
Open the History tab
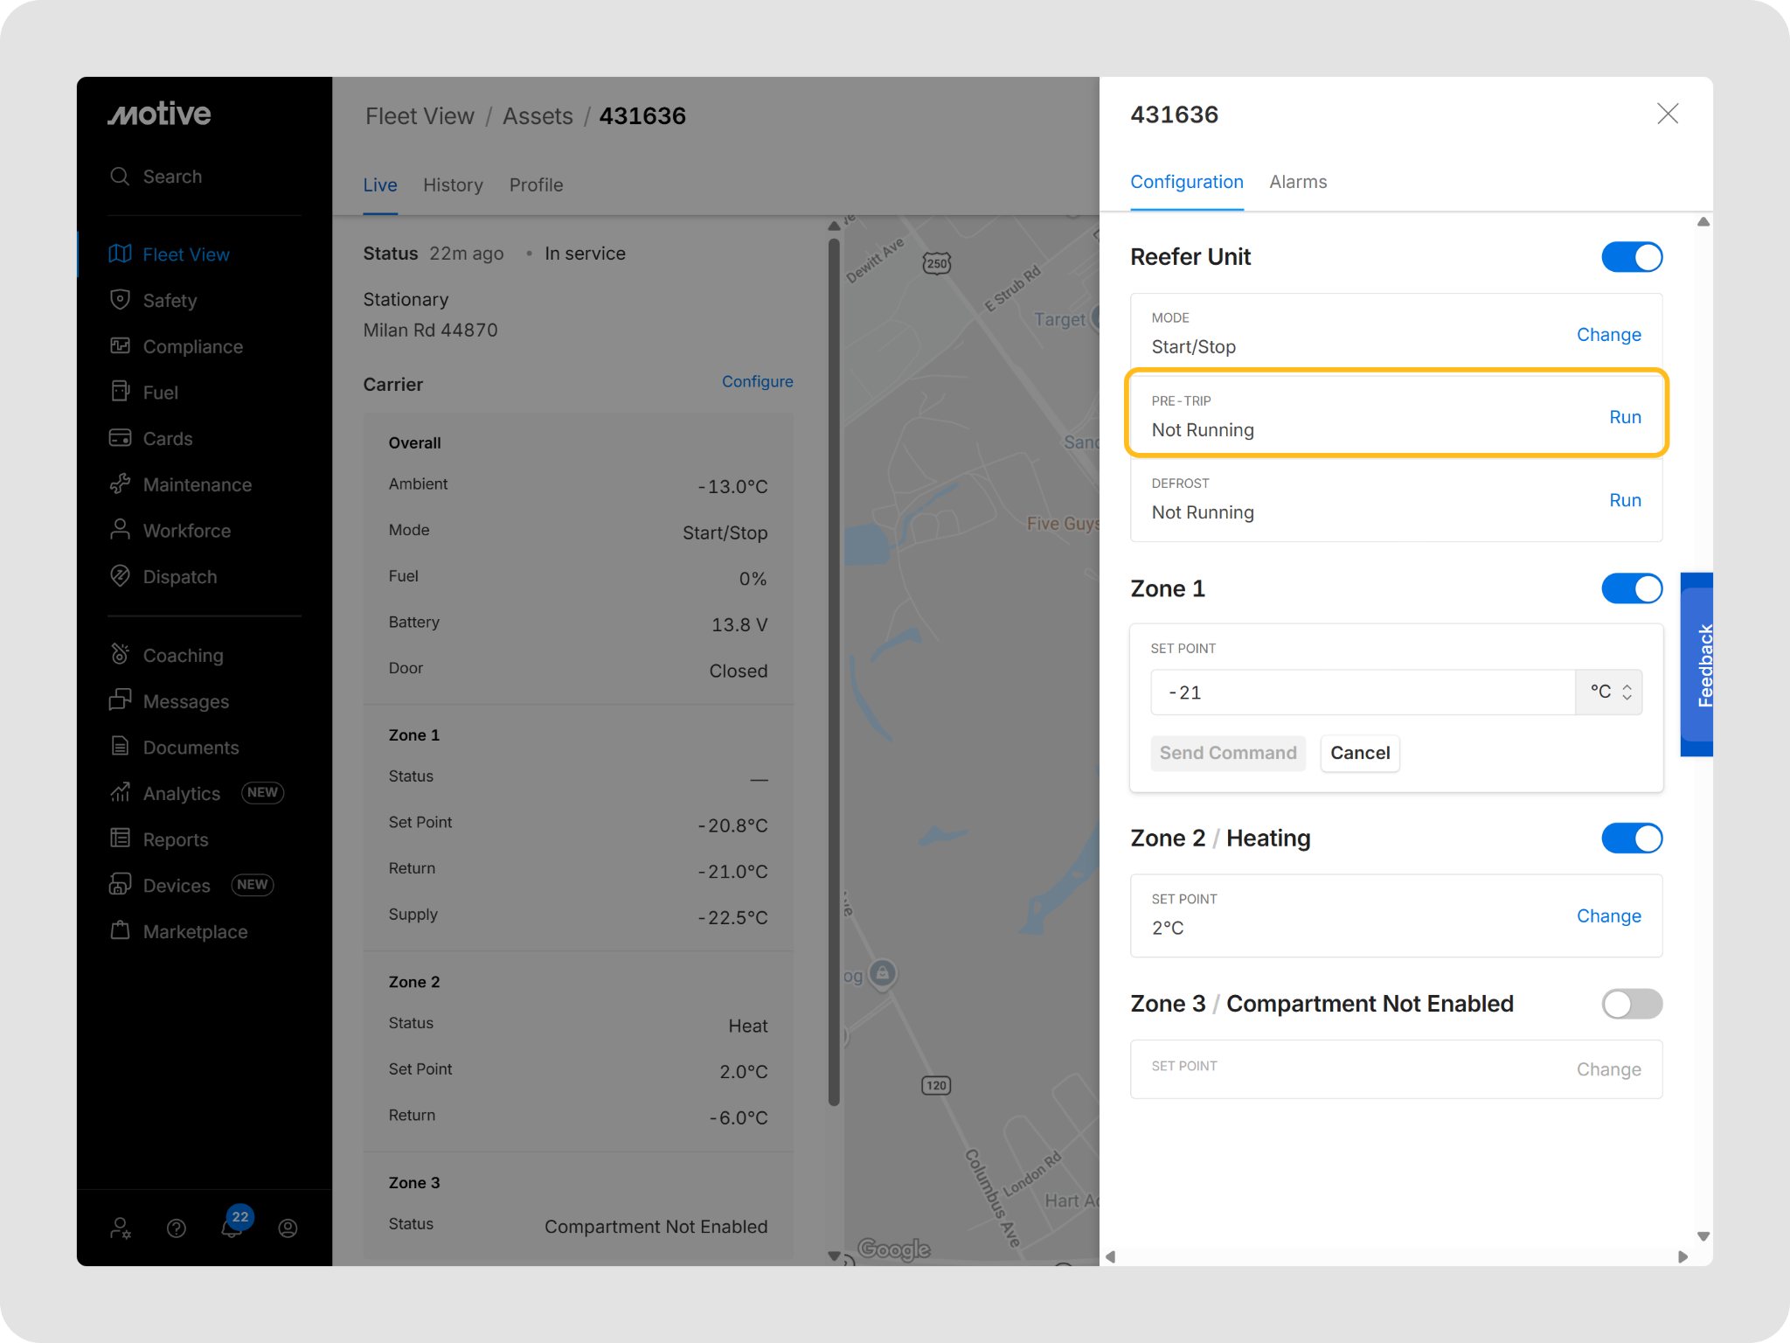(x=453, y=185)
